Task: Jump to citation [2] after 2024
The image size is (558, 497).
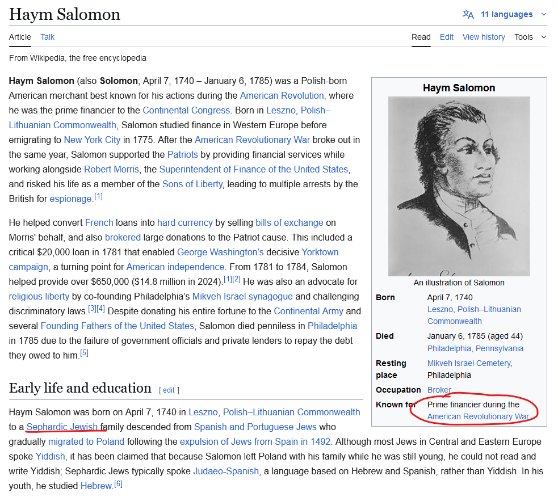Action: [236, 279]
